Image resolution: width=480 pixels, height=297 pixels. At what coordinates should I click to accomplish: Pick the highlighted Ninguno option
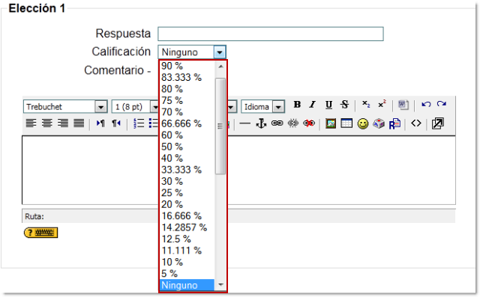(x=187, y=285)
